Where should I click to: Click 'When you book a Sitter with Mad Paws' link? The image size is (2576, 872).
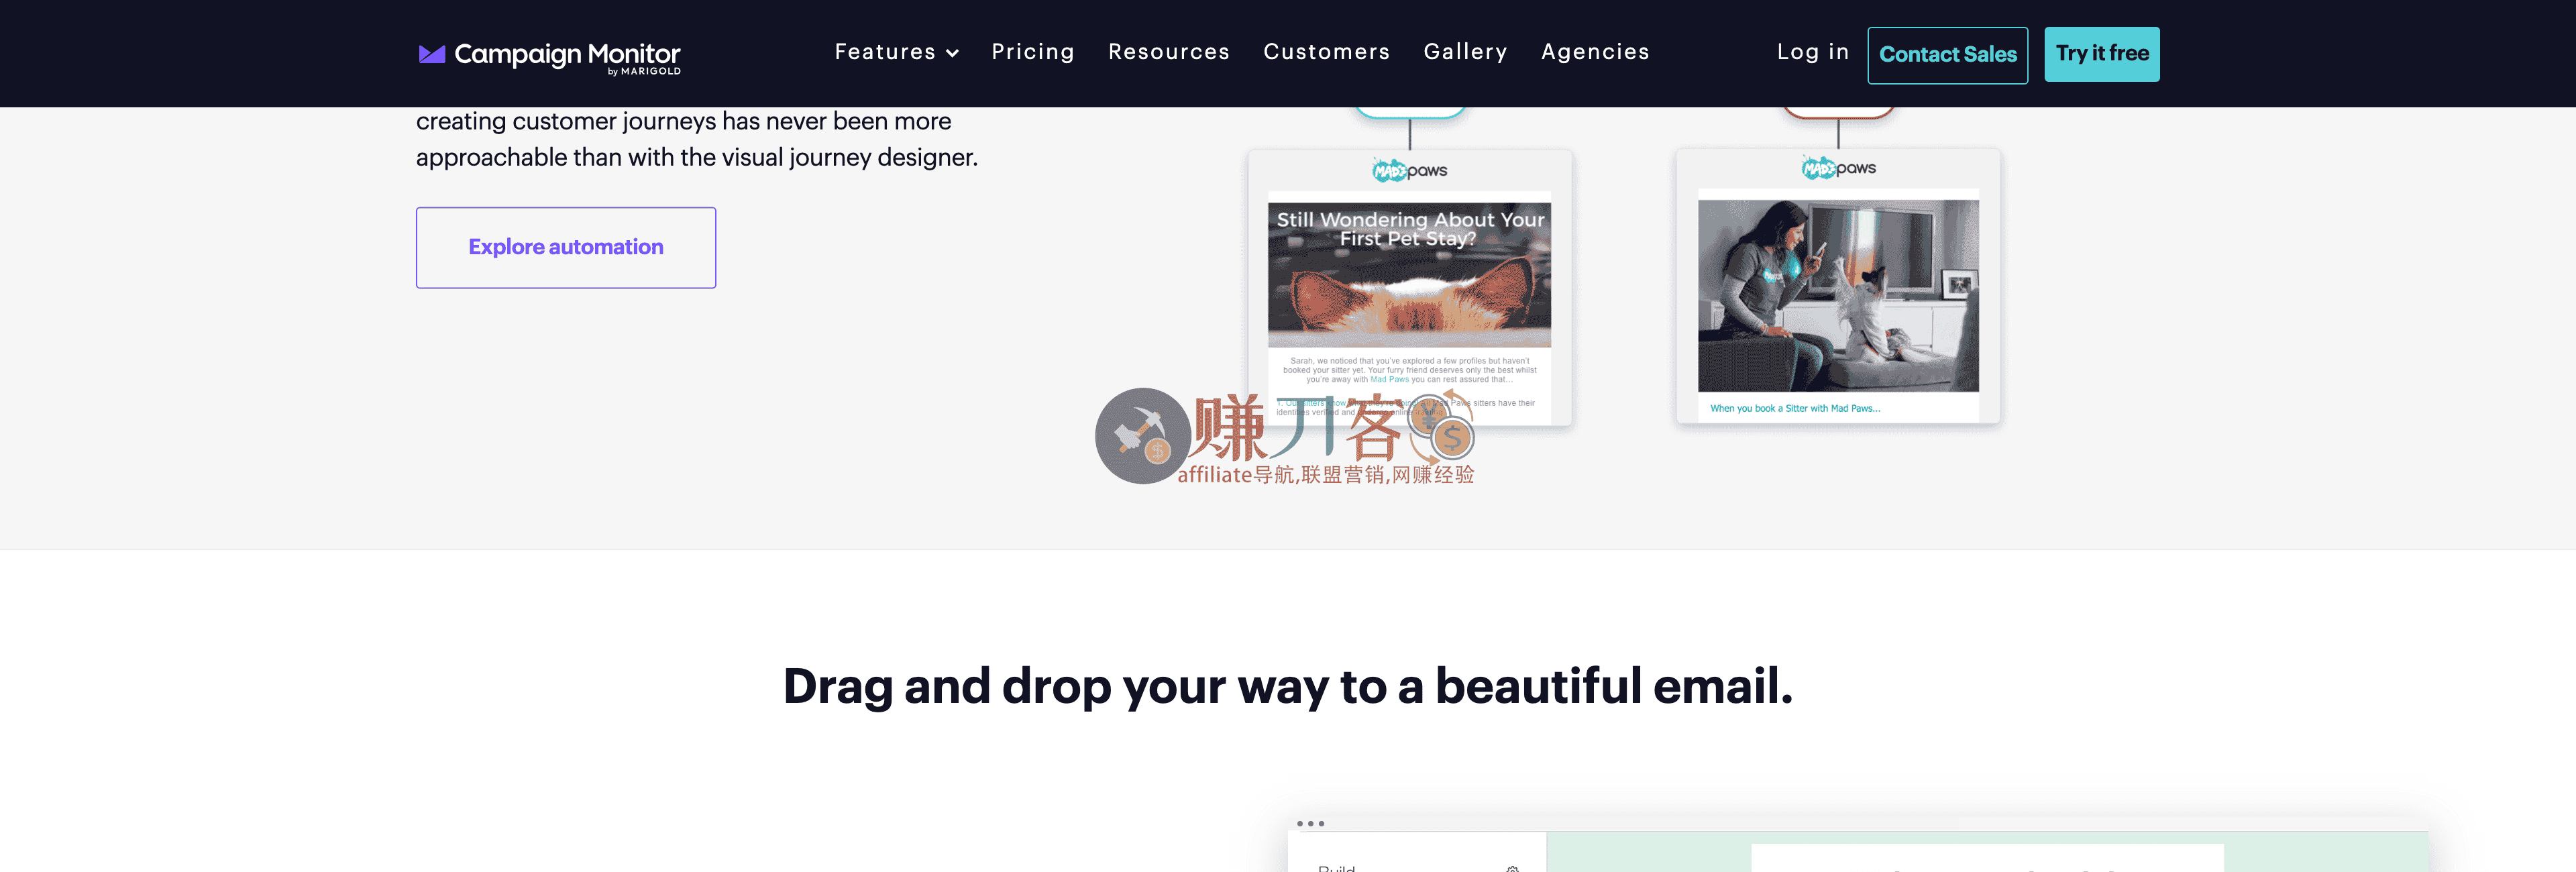(x=1794, y=408)
